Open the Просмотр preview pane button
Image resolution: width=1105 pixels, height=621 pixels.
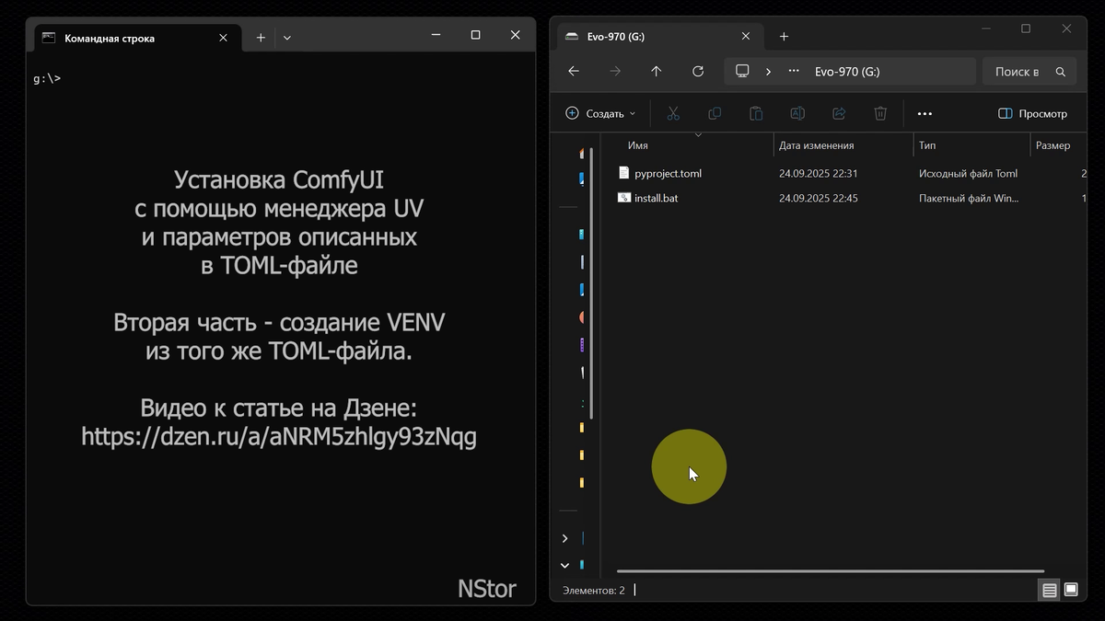[x=1033, y=113]
